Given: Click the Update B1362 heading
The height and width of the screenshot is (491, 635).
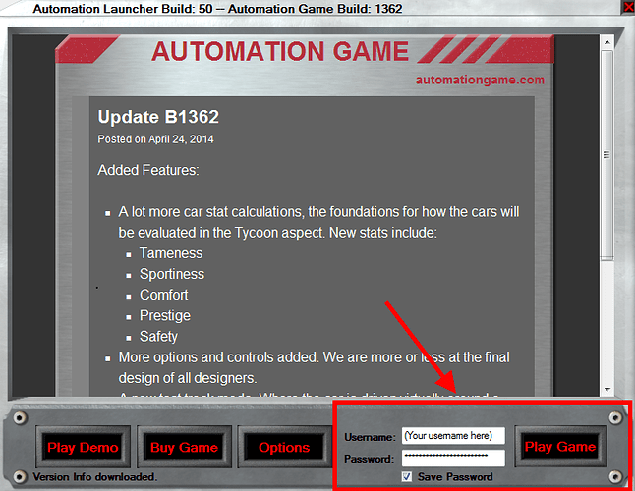Looking at the screenshot, I should (158, 118).
